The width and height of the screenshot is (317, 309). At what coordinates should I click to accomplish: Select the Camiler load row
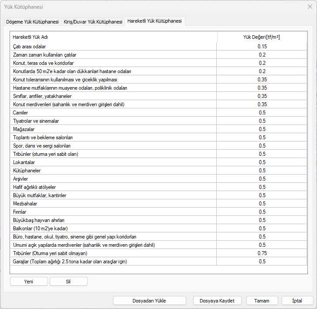[x=21, y=113]
